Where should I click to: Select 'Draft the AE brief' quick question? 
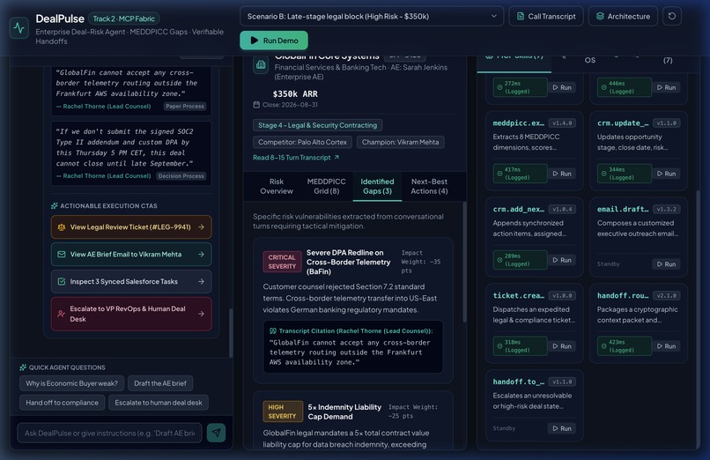coord(160,383)
